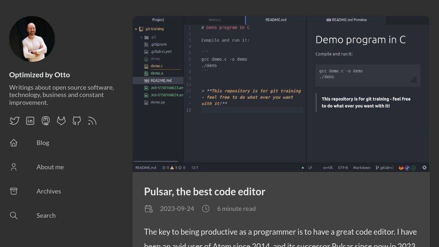This screenshot has height=247, width=439.
Task: Switch to the demo.c editor tab
Action: (214, 20)
